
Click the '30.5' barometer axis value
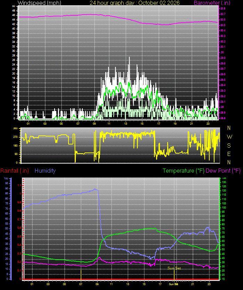223,25
